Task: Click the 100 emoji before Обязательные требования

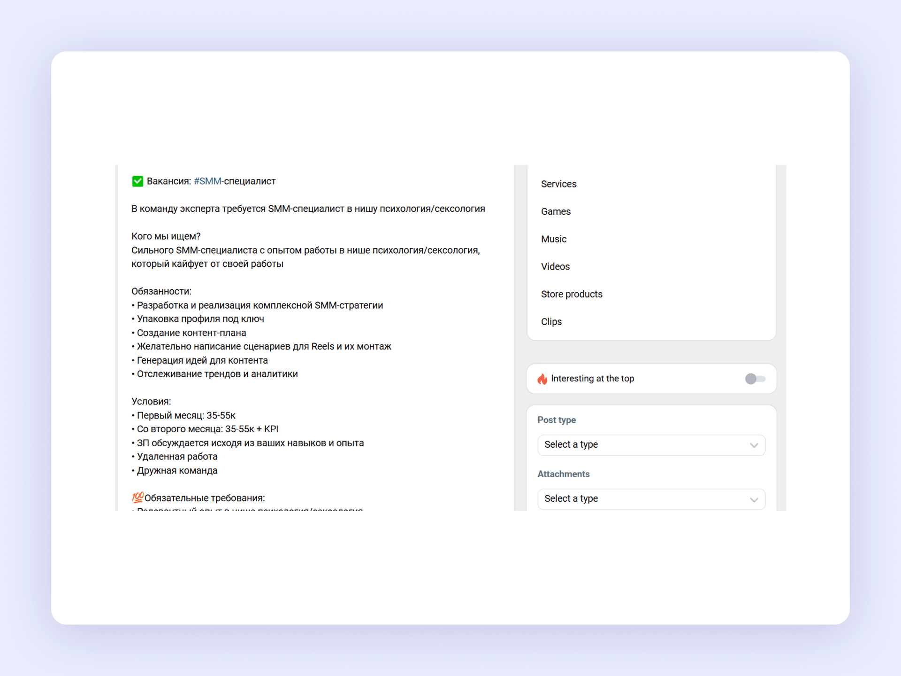Action: tap(137, 497)
